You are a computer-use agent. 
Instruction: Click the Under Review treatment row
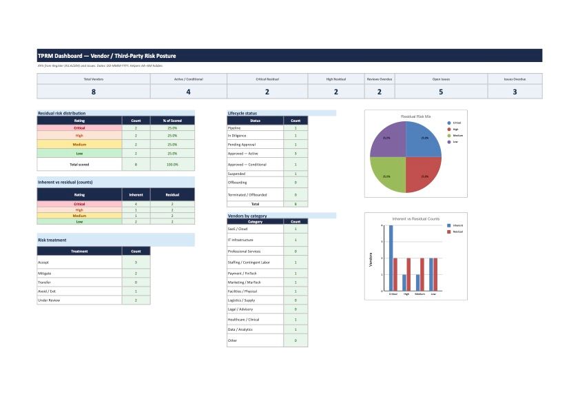(94, 300)
